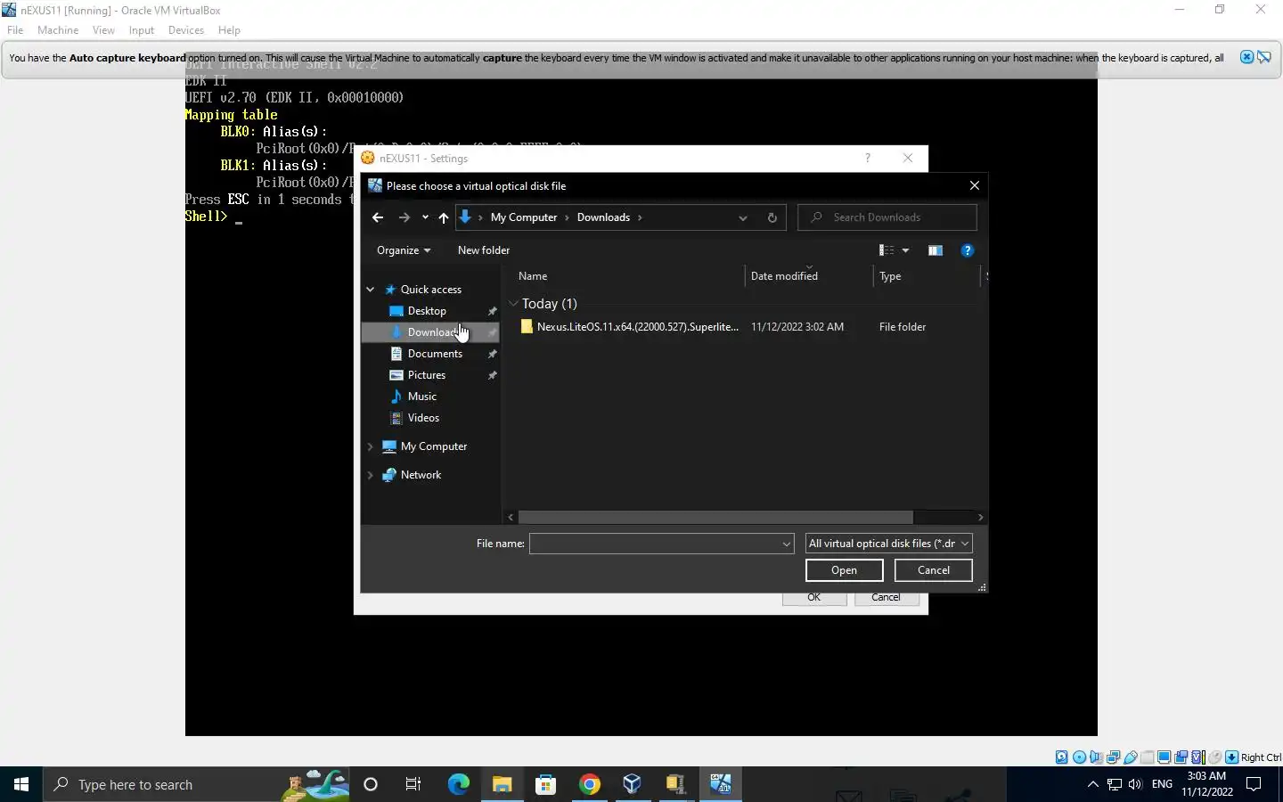
Task: Open the Input menu
Action: point(141,30)
